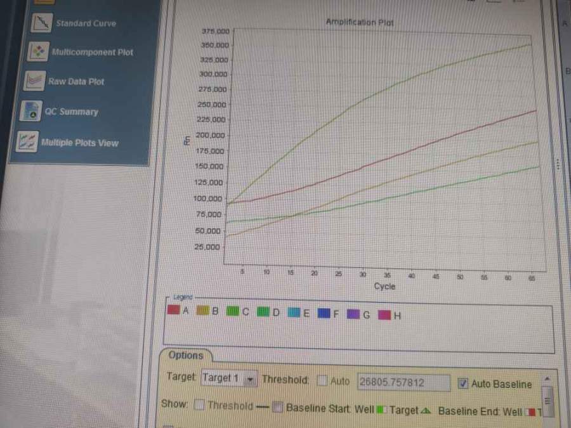Click the pink legend swatch H
Screen dimensions: 571x428
point(384,315)
